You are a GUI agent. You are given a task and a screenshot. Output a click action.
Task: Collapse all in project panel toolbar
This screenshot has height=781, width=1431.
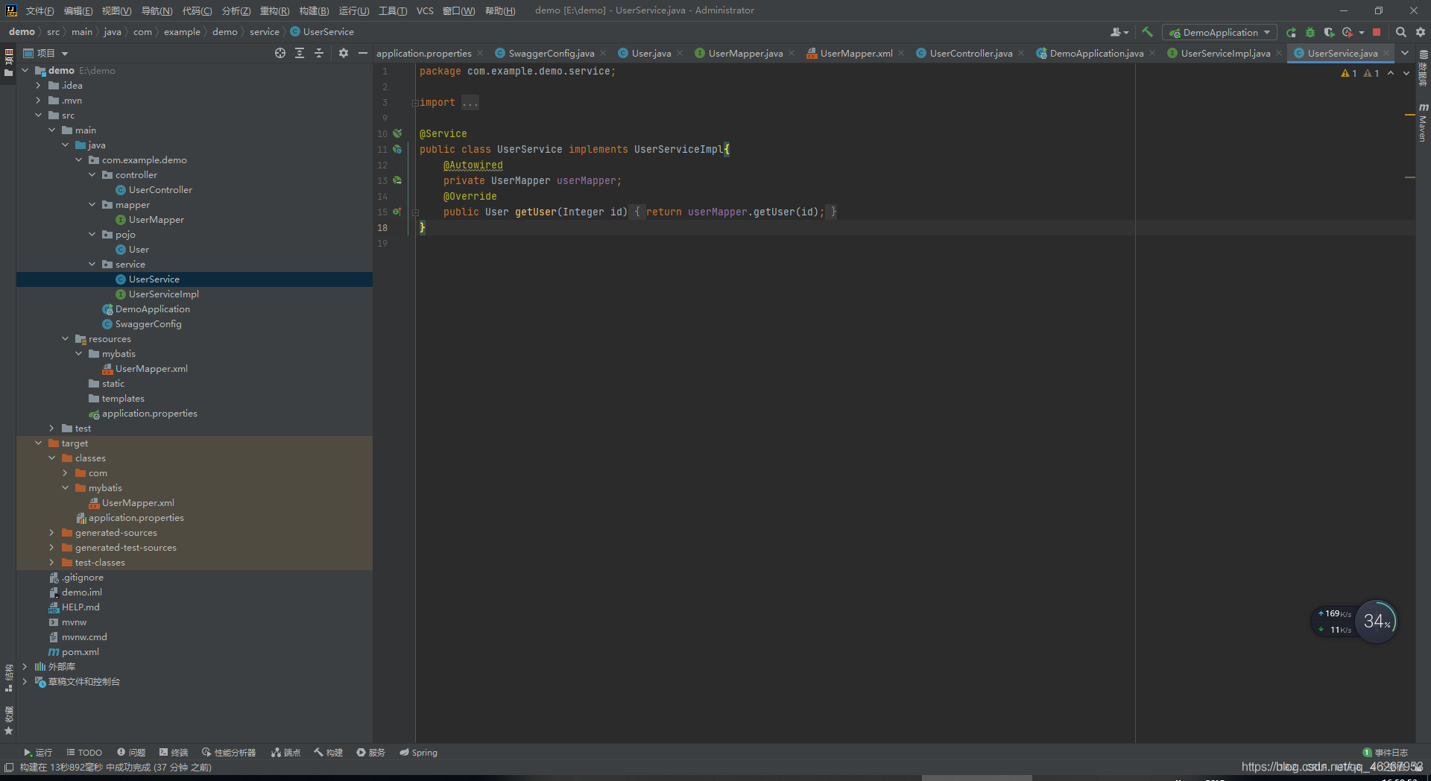[x=319, y=53]
